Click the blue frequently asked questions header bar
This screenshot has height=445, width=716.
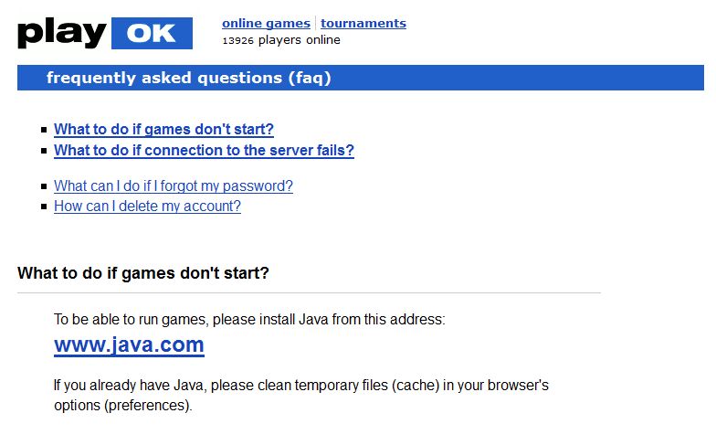(x=360, y=78)
